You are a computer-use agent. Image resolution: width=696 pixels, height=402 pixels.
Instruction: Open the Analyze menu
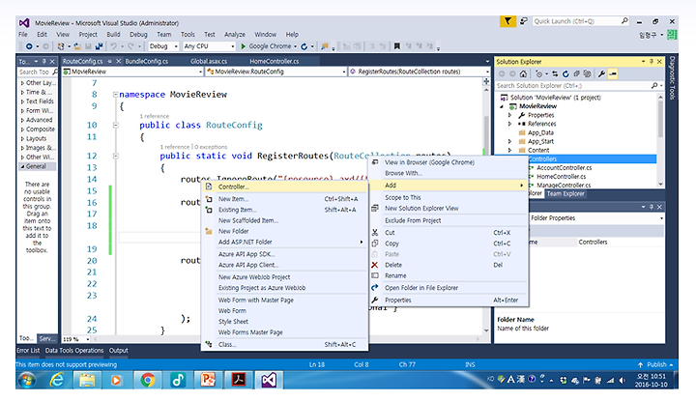[x=235, y=35]
